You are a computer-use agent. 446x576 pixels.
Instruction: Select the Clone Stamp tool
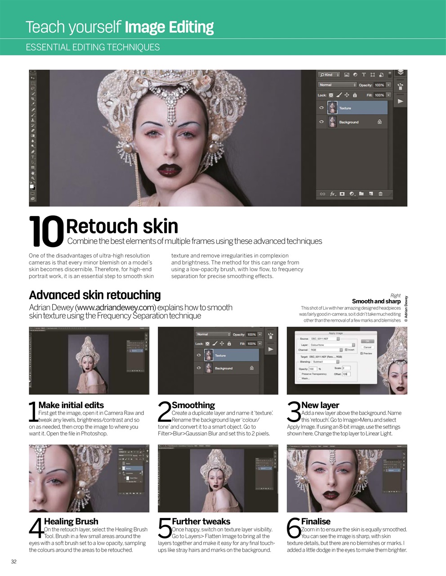[33, 120]
